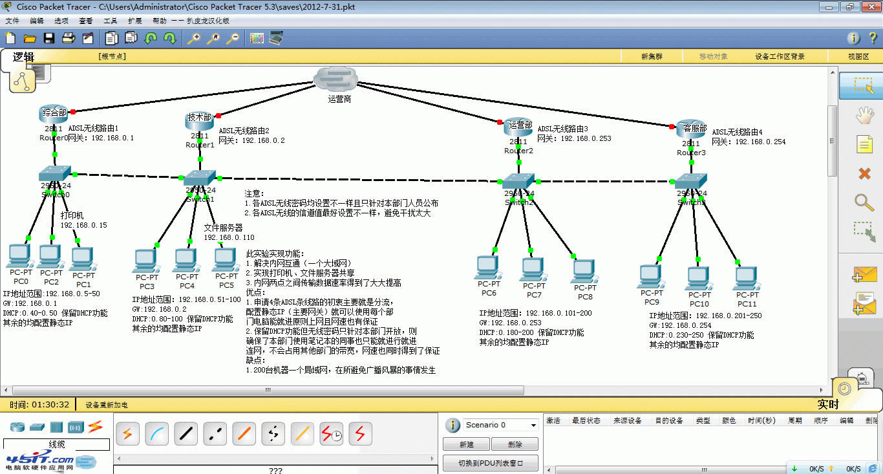The width and height of the screenshot is (883, 474).
Task: Click the toolbar question mark icon
Action: click(872, 38)
